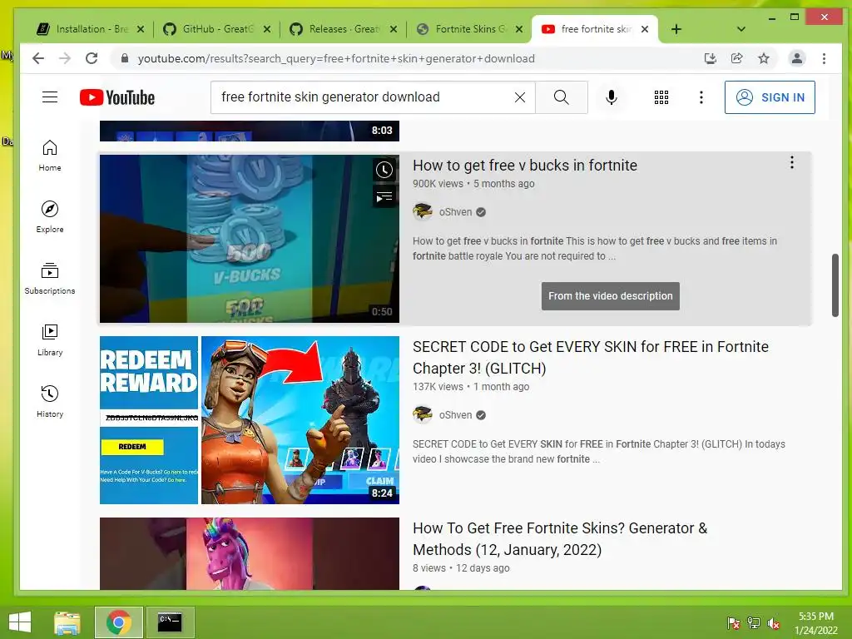This screenshot has height=639, width=852.
Task: Open the Windows Start button
Action: [x=20, y=622]
